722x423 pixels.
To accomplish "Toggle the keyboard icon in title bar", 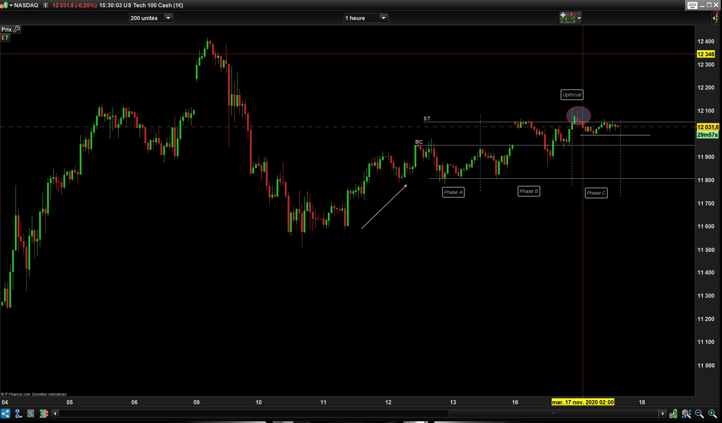I will click(x=692, y=5).
